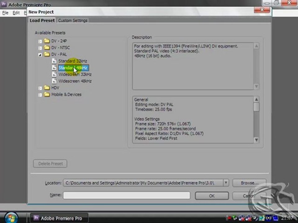The height and width of the screenshot is (223, 298).
Task: Click the 'Fields: Lower Field First' line
Action: click(x=156, y=138)
